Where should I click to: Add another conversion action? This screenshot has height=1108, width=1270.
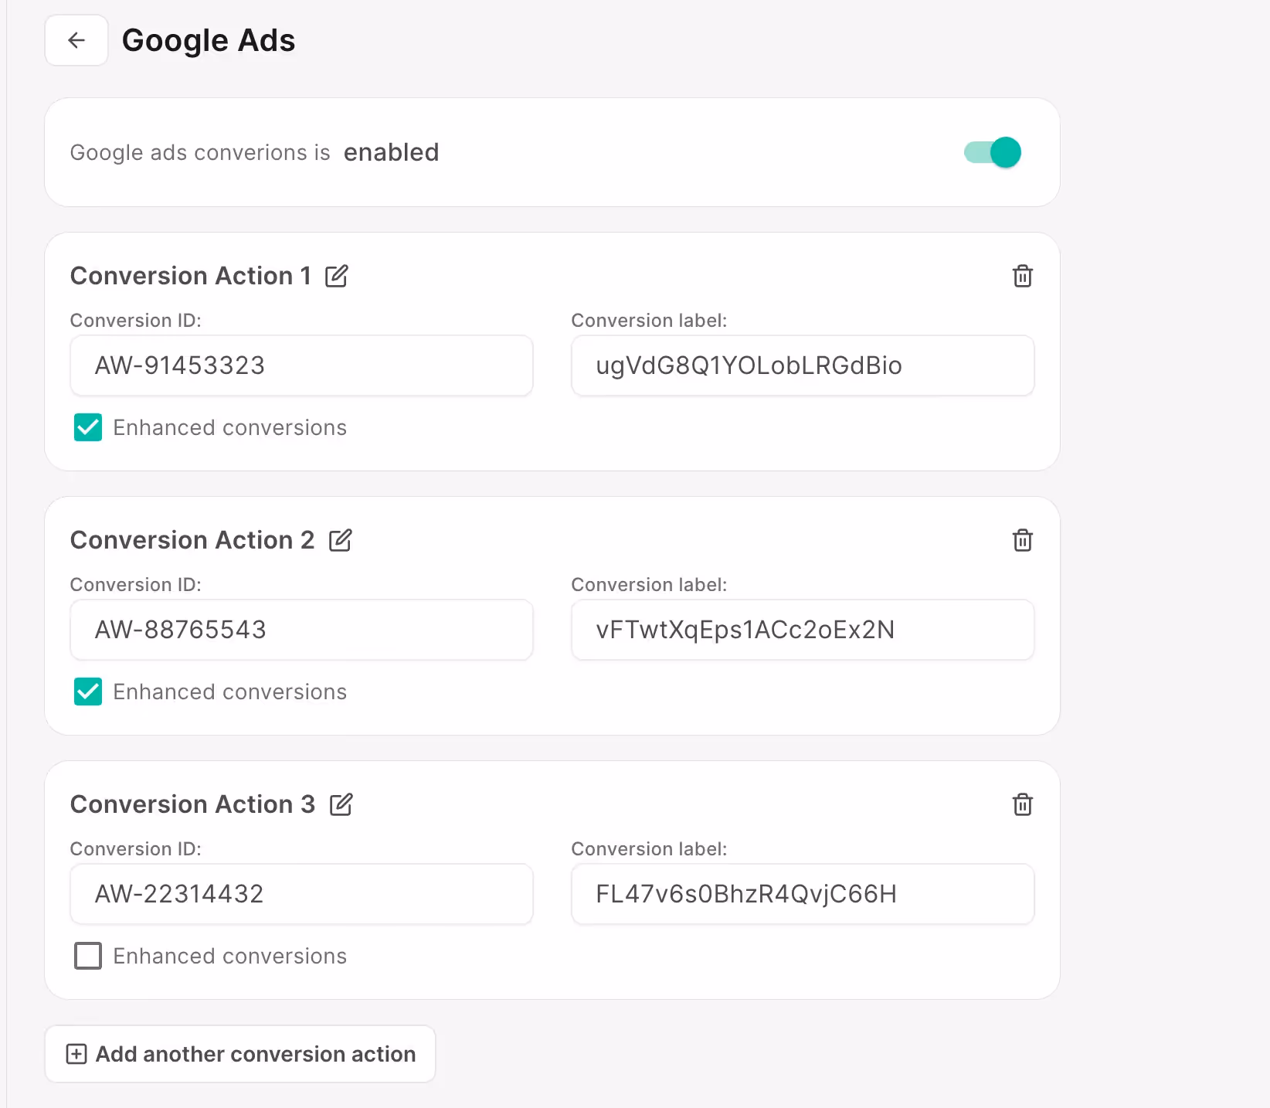pyautogui.click(x=240, y=1054)
